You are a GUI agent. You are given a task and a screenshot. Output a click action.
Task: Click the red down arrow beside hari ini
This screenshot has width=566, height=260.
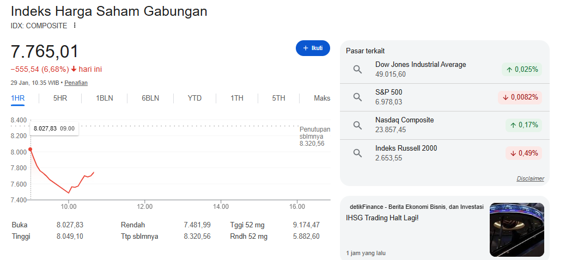(74, 69)
